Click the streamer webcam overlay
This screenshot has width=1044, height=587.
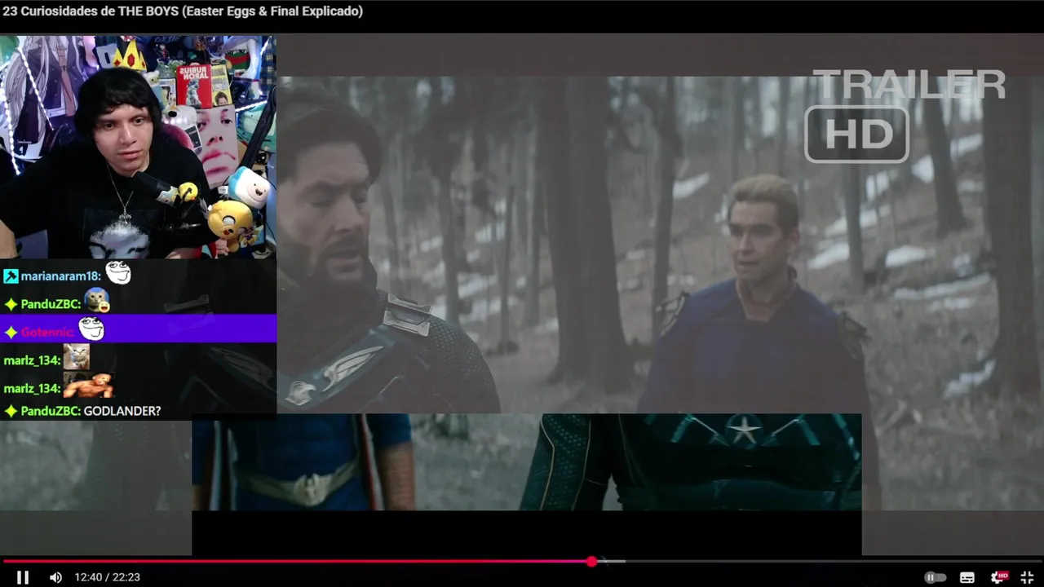click(138, 147)
